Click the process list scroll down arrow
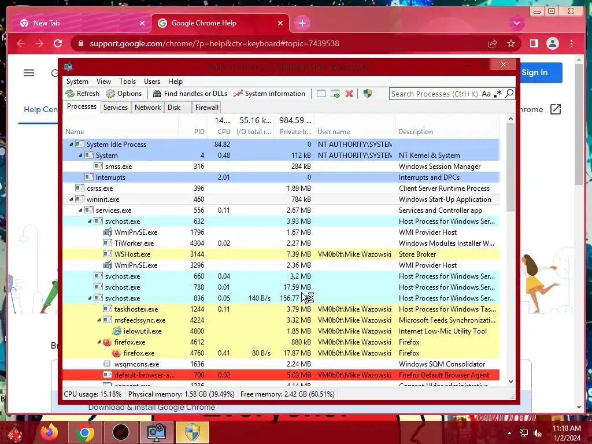 coord(510,382)
